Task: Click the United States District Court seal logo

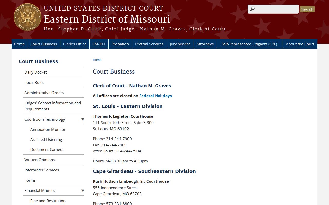Action: pyautogui.click(x=28, y=17)
